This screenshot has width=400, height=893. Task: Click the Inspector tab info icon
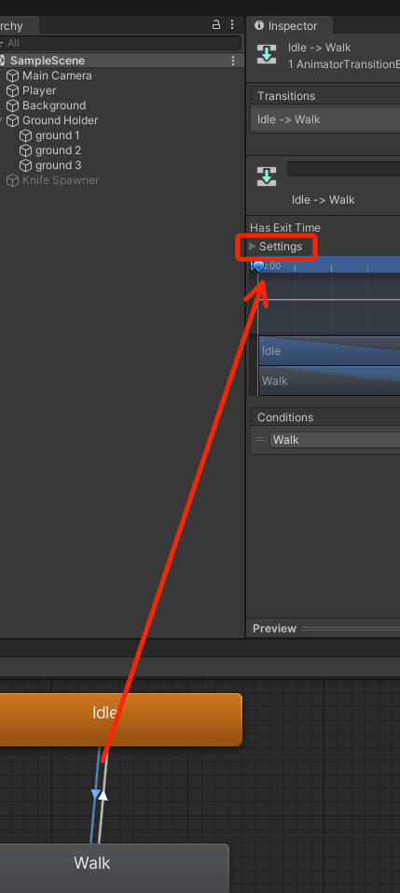point(259,25)
